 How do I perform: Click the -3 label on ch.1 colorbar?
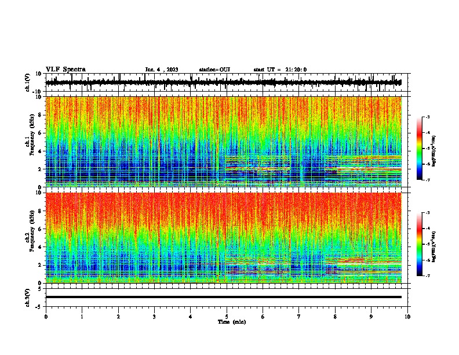[x=427, y=117]
